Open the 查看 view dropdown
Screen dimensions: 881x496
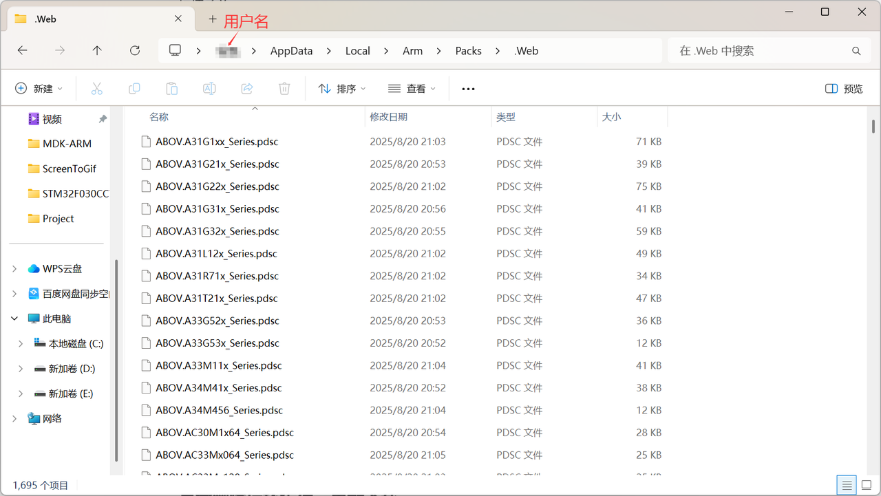(x=412, y=89)
